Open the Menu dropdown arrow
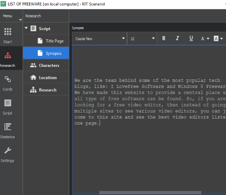This screenshot has height=195, width=226. [21, 20]
